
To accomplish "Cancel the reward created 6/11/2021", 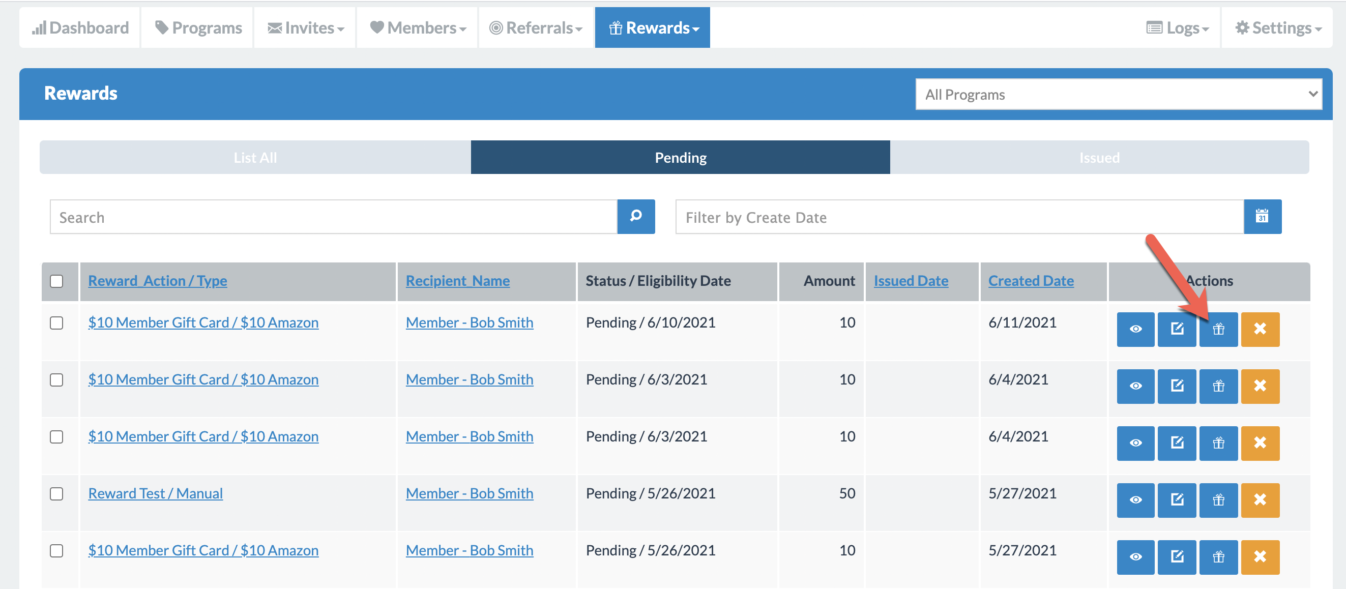I will pos(1260,329).
